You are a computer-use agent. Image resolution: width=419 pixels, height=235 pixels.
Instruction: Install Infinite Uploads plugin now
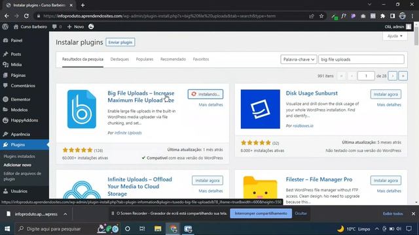[x=208, y=180]
